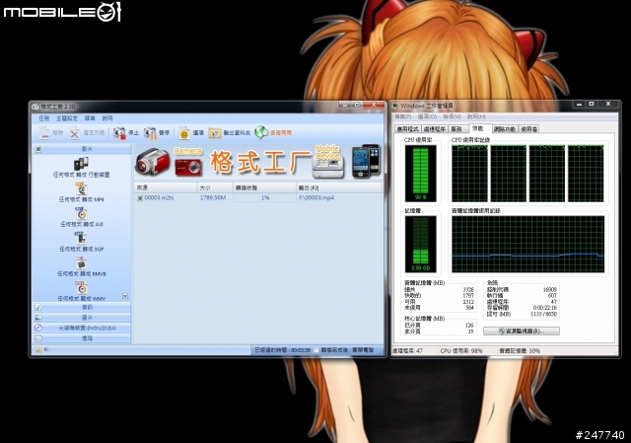
Task: Open the 語言 language menu
Action: pos(90,118)
